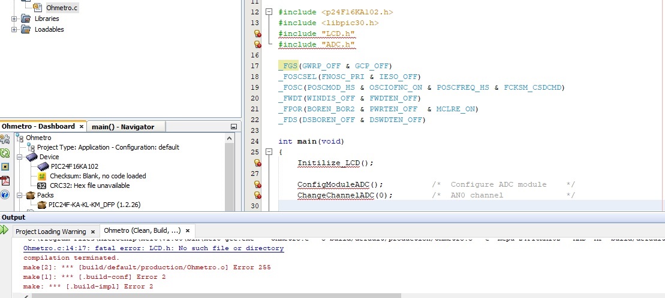665x298 pixels.
Task: Click on "int main(void)" line
Action: point(311,141)
